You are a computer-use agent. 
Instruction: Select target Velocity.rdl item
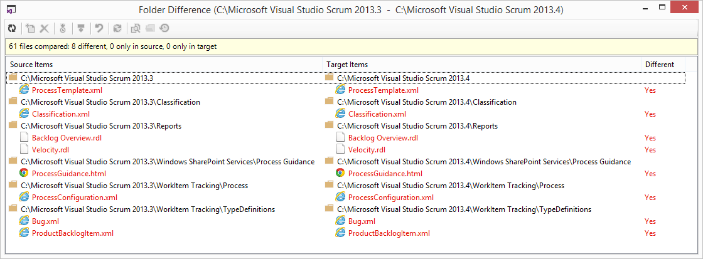366,150
